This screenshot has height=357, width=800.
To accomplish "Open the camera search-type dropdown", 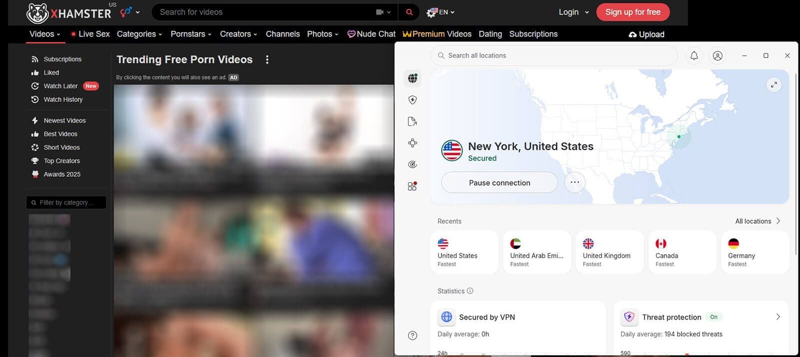I will (x=383, y=12).
